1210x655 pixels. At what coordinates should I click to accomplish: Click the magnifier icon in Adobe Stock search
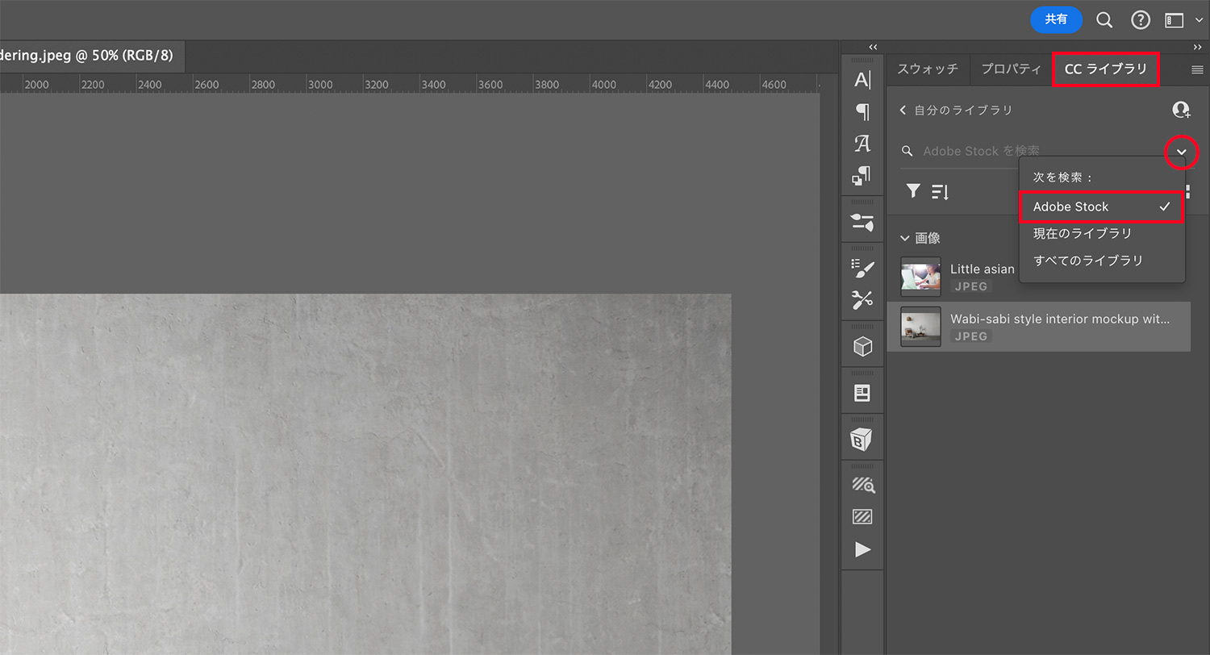907,151
